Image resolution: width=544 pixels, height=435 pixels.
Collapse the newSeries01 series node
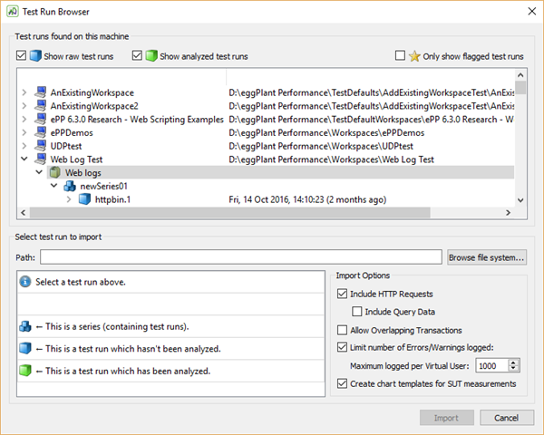(x=53, y=186)
